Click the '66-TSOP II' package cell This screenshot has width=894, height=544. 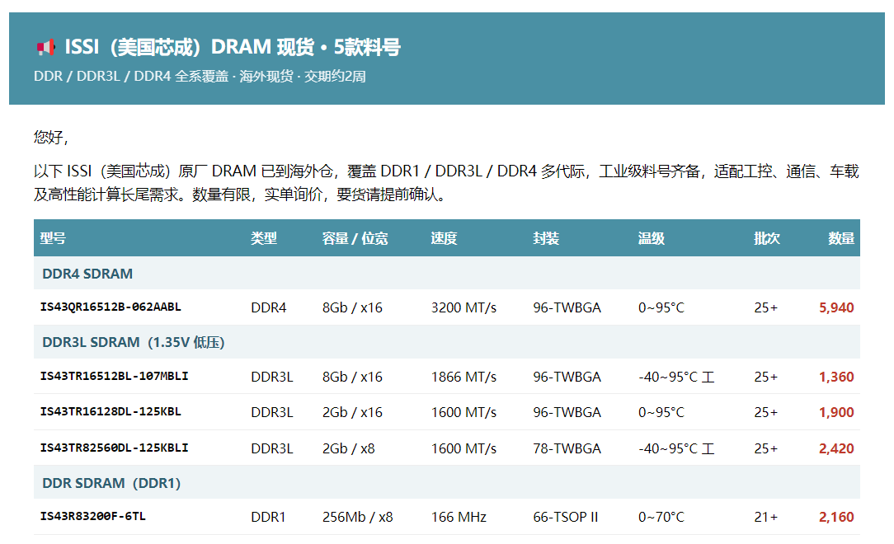pos(566,517)
